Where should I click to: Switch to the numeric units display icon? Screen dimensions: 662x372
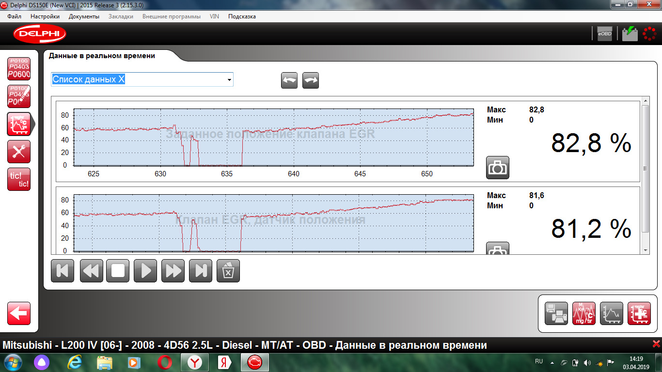(584, 313)
